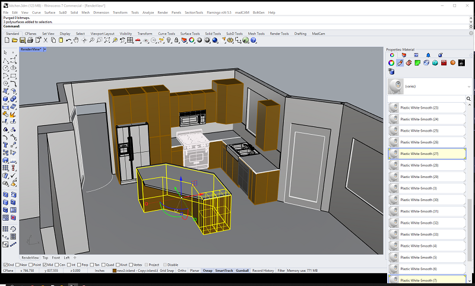475x286 pixels.
Task: Click Record History in the status bar
Action: tap(263, 271)
